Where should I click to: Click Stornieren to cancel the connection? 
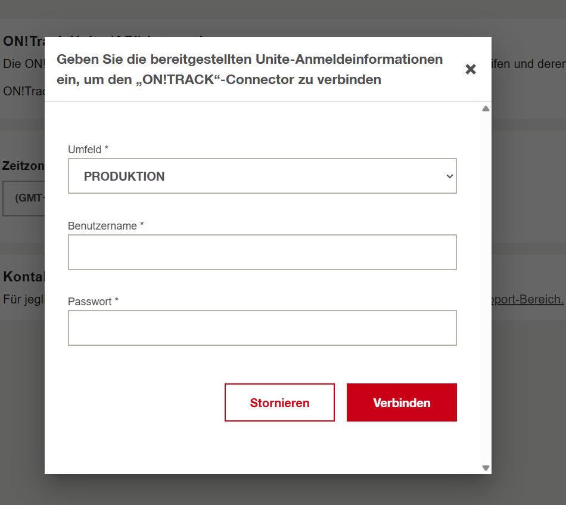pos(279,402)
